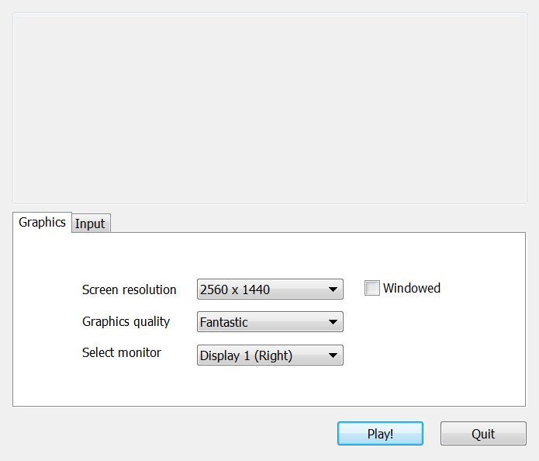Click the Select monitor label

121,352
